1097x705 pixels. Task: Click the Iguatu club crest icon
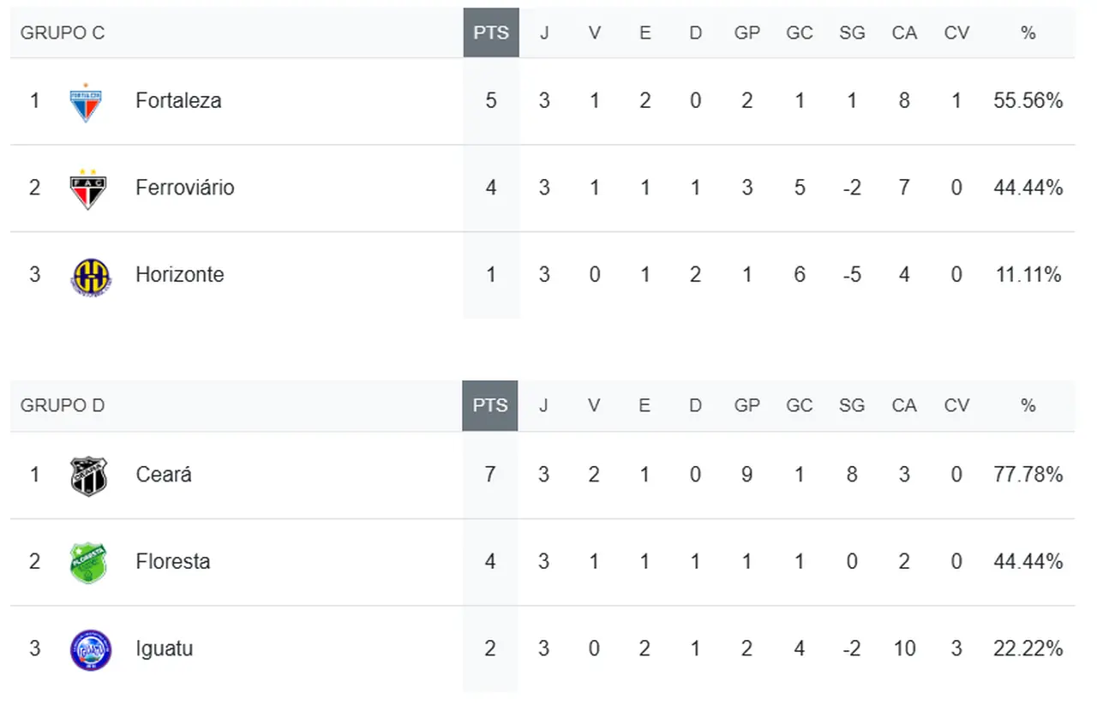[90, 649]
